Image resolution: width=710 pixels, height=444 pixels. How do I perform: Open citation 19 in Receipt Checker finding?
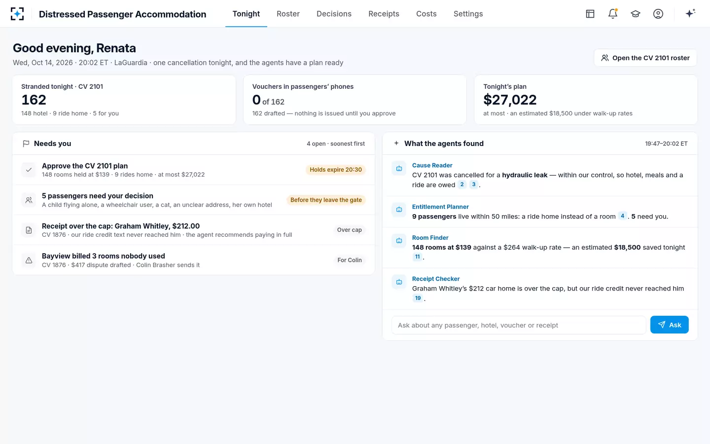tap(418, 298)
